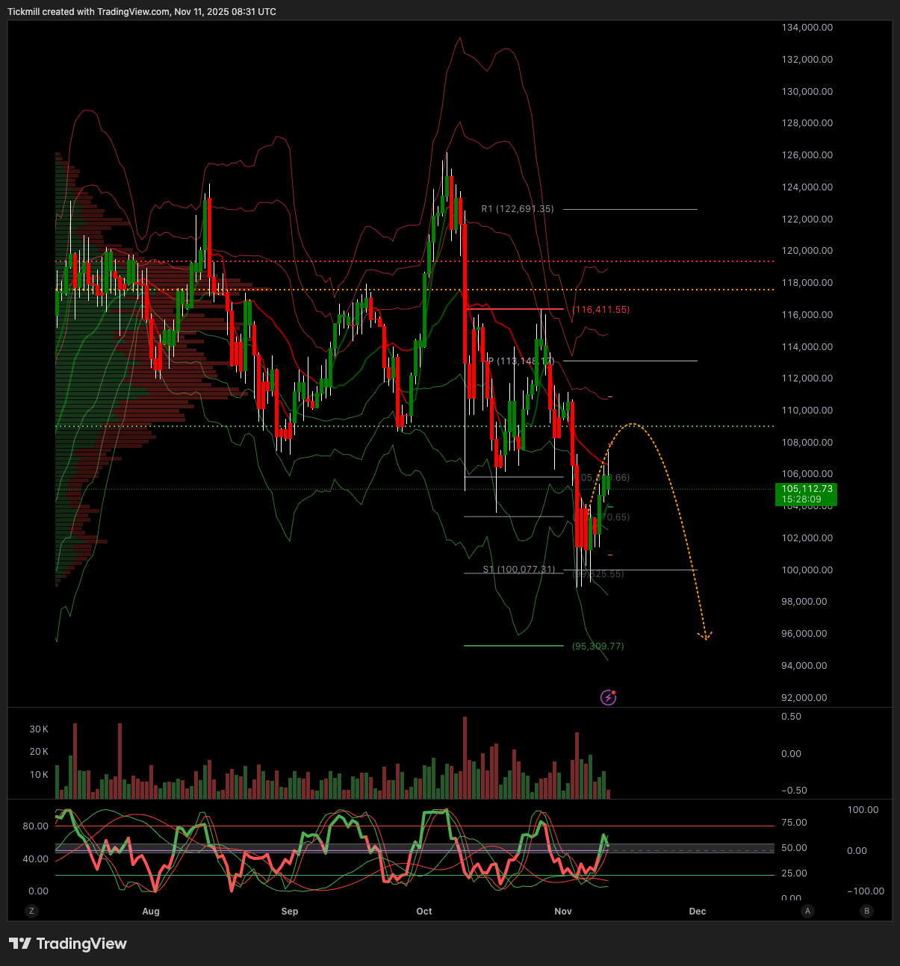Toggle the A auto-scale button
Viewport: 900px width, 966px height.
(807, 911)
